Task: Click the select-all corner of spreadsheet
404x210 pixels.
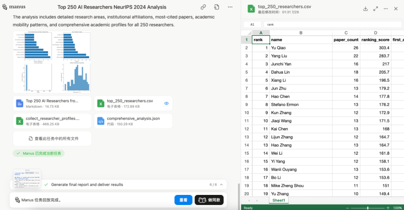Action: 247,33
